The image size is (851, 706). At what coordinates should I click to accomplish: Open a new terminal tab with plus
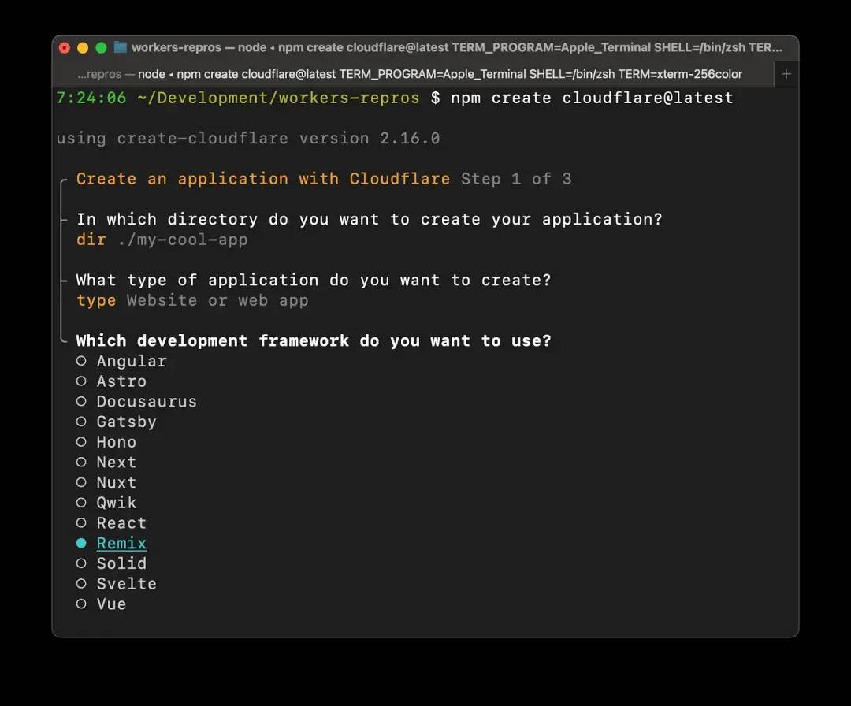pos(786,74)
